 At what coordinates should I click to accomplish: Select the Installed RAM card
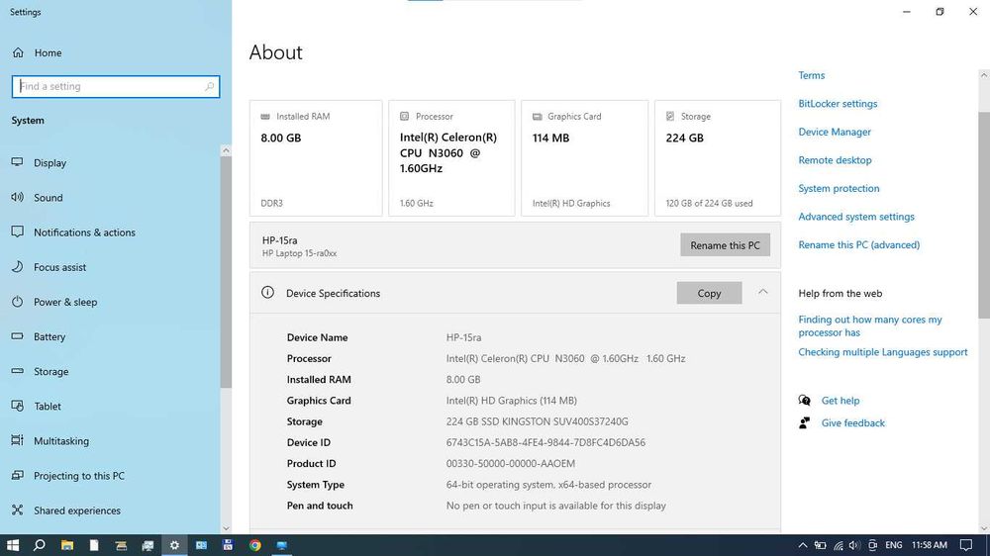pyautogui.click(x=316, y=158)
